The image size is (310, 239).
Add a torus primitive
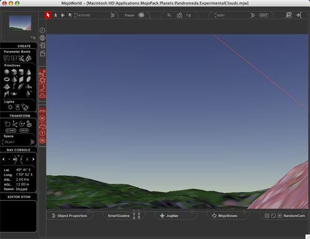pos(7,79)
